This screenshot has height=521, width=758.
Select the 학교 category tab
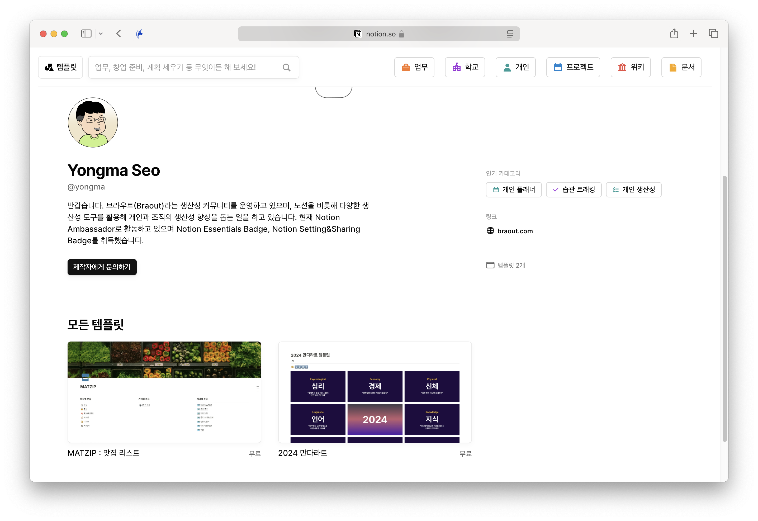point(465,67)
